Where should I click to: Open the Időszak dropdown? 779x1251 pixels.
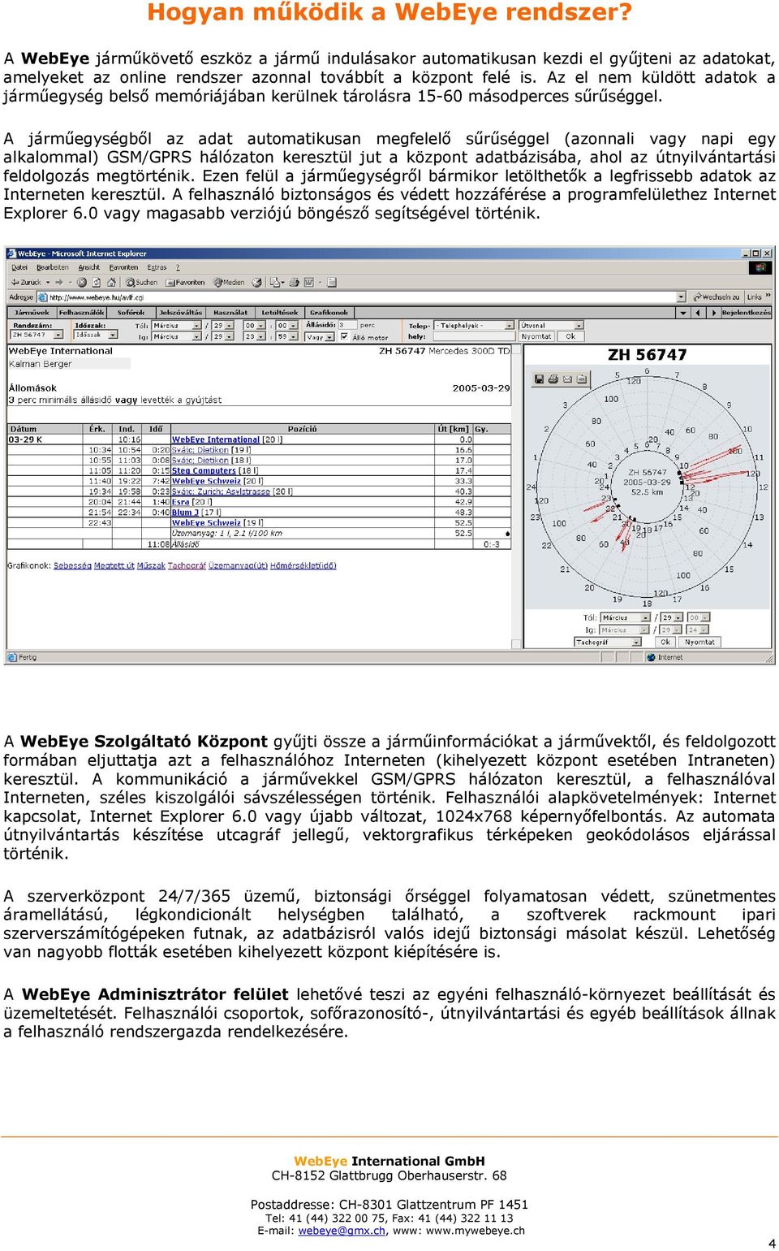coord(96,335)
